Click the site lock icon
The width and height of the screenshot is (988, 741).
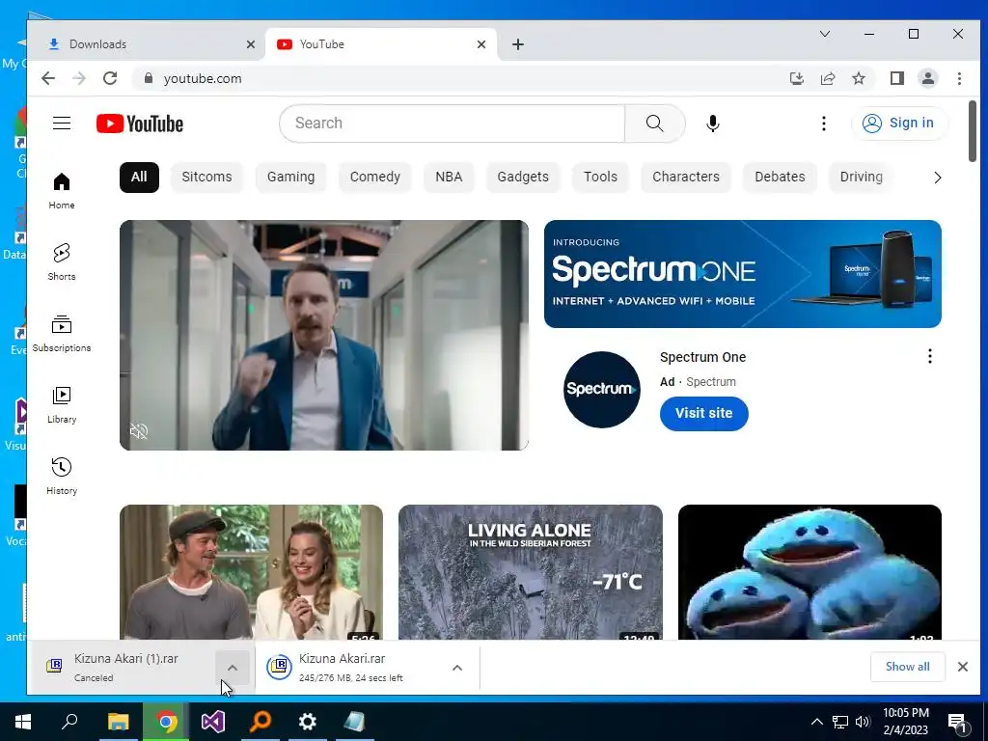149,78
